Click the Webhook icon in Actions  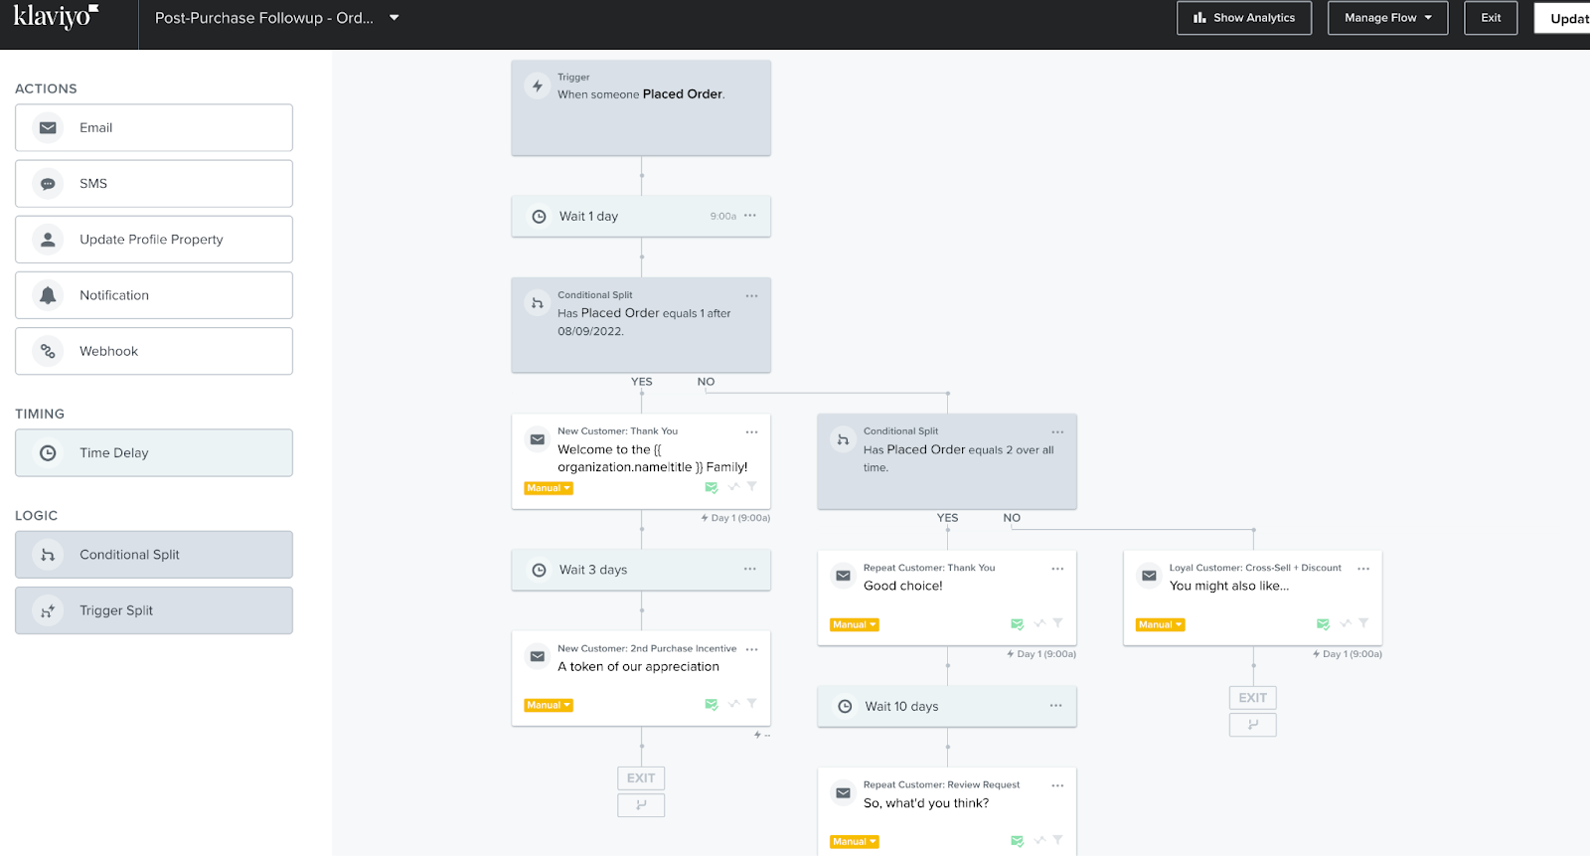pos(48,351)
